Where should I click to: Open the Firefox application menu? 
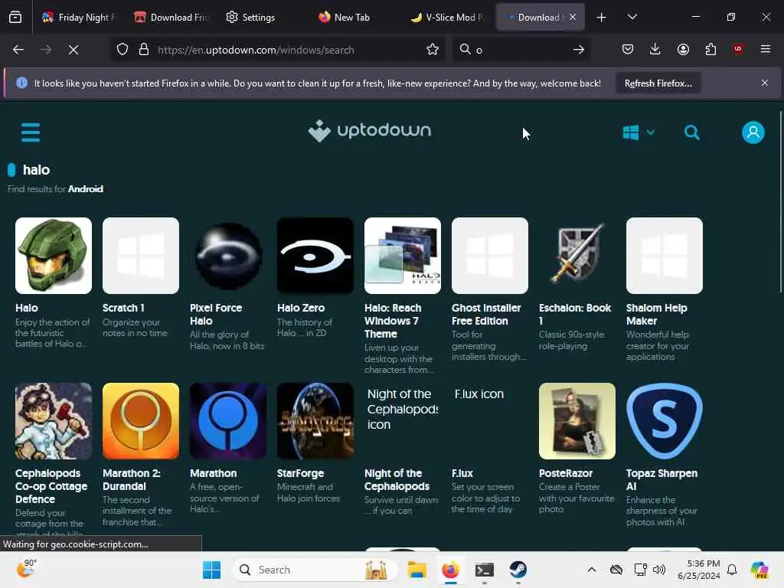click(x=766, y=49)
